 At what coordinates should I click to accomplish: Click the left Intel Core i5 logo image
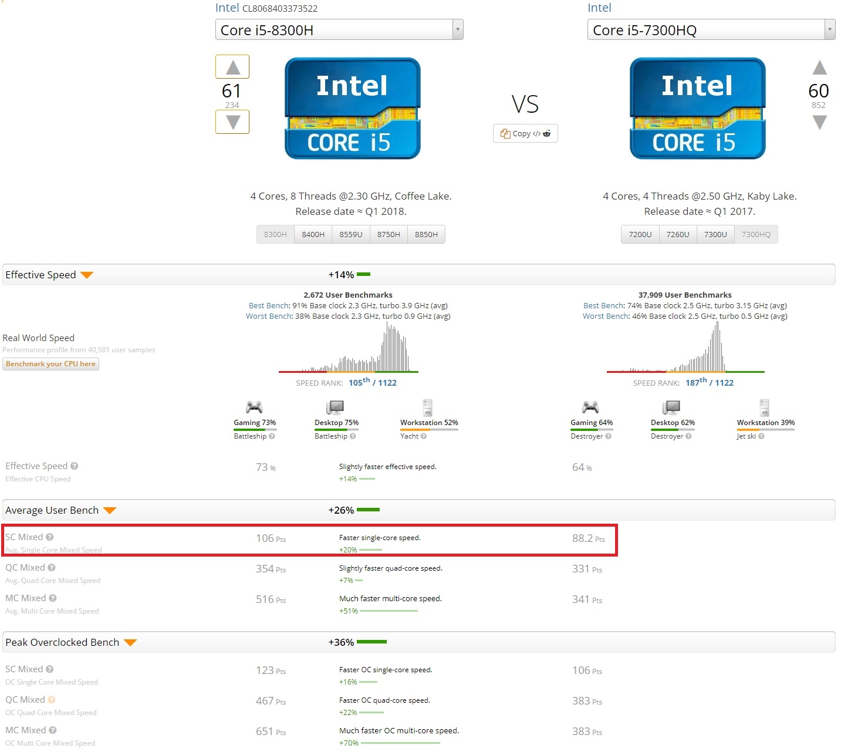[353, 109]
